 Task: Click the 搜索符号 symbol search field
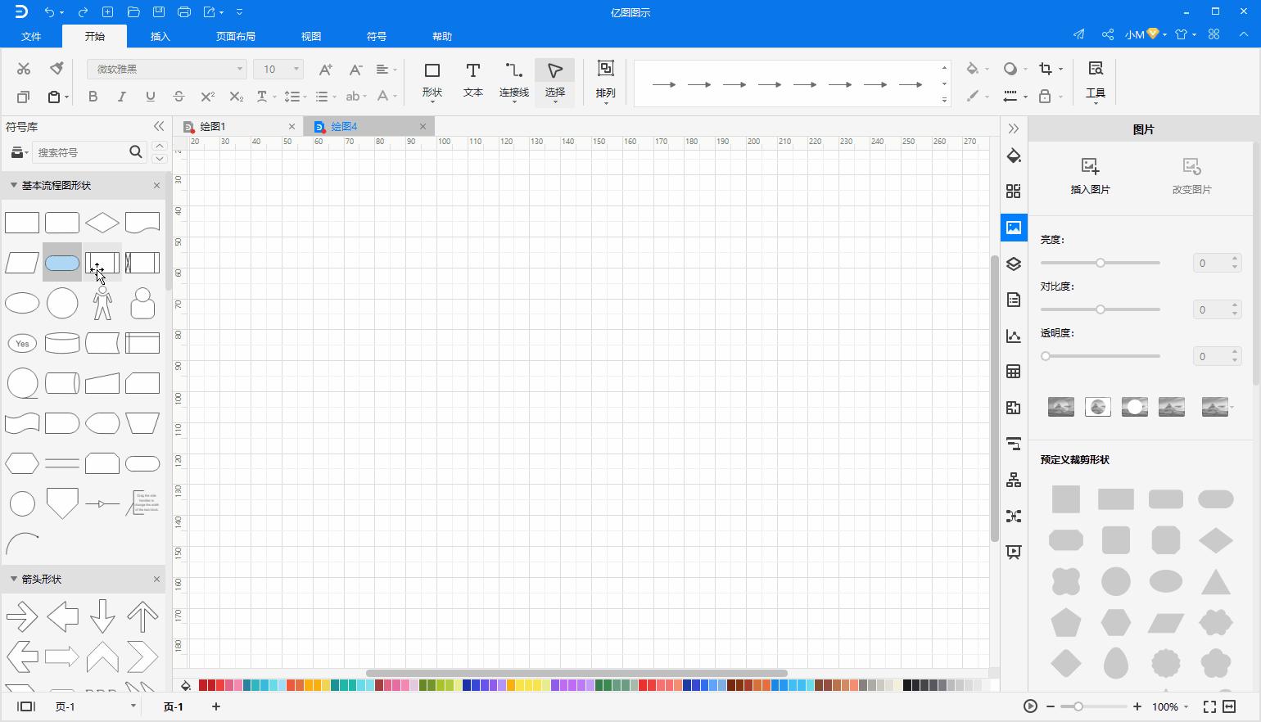(82, 152)
